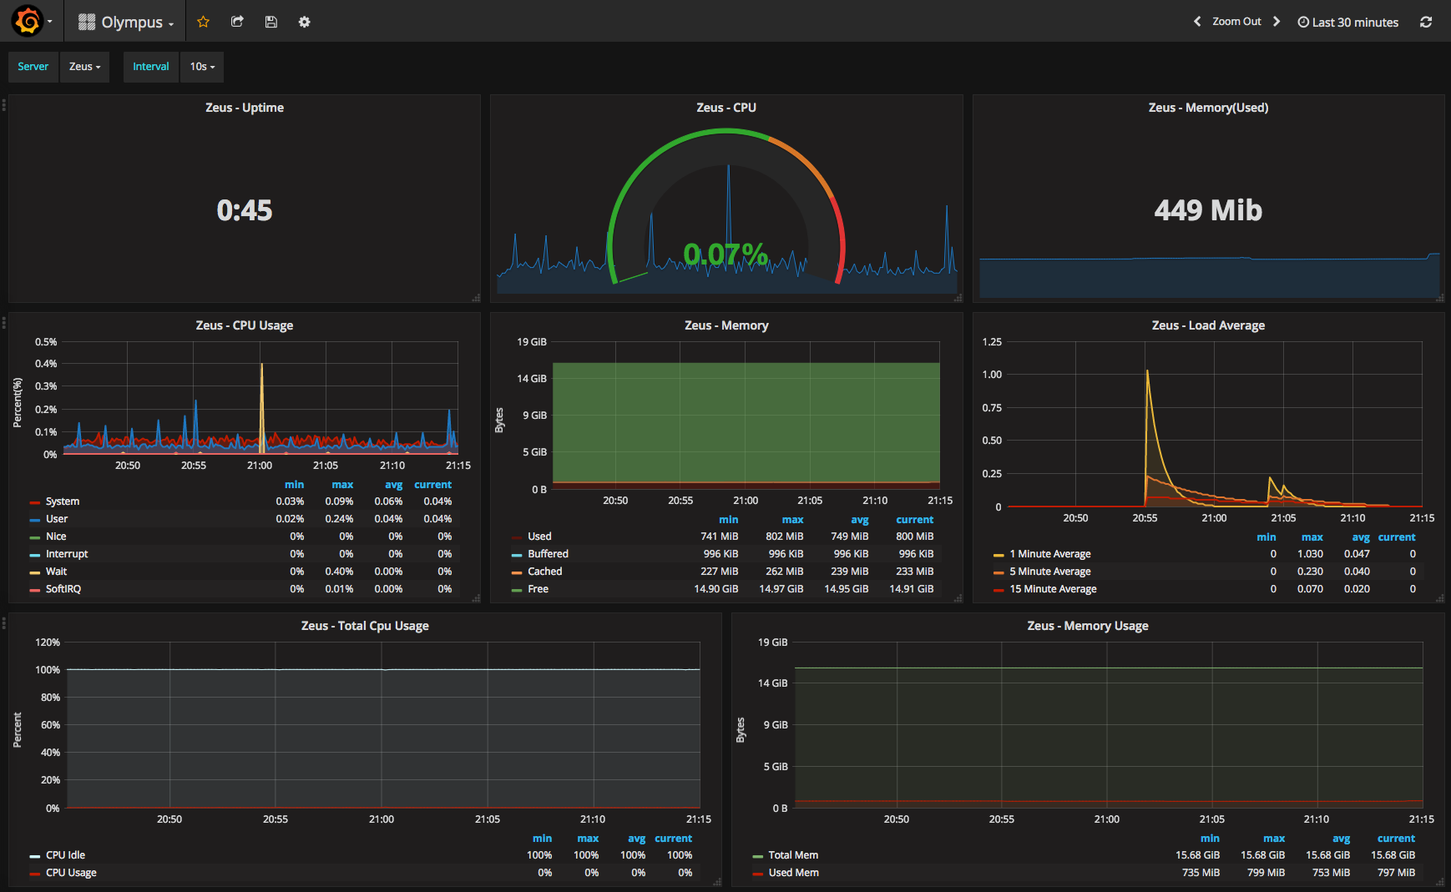1451x892 pixels.
Task: Click the User series blue color swatch
Action: (35, 519)
